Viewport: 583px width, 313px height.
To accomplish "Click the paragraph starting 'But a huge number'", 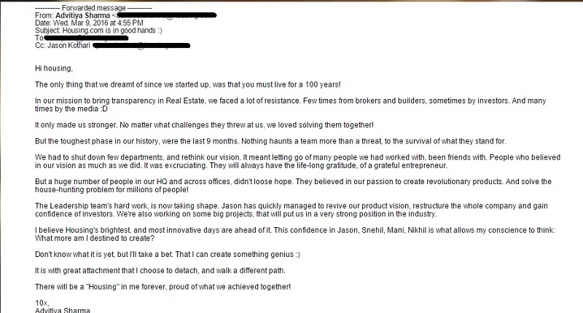I will 291,185.
